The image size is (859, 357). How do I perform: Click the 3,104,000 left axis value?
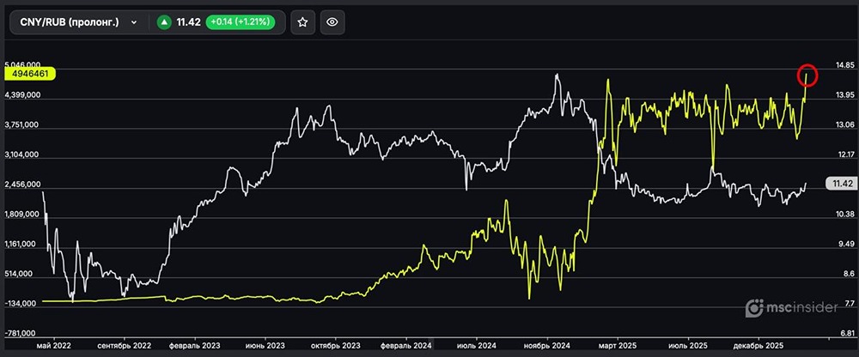click(x=22, y=155)
